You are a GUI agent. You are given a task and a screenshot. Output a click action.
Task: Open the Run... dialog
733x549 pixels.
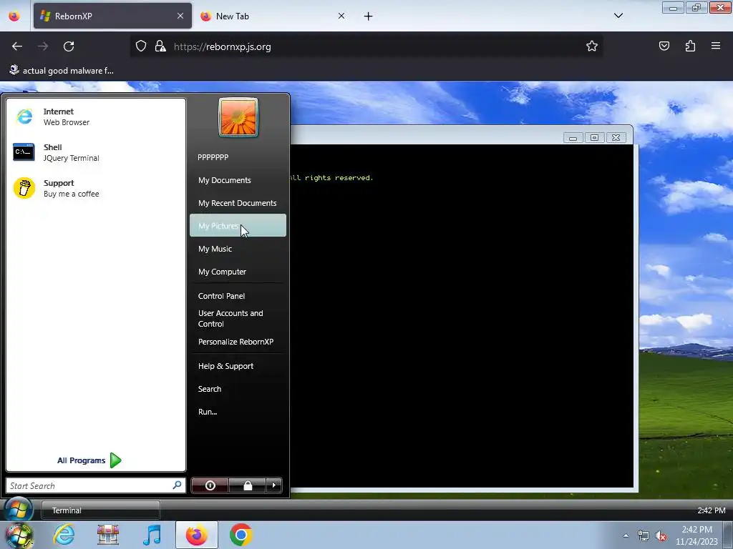pos(238,412)
